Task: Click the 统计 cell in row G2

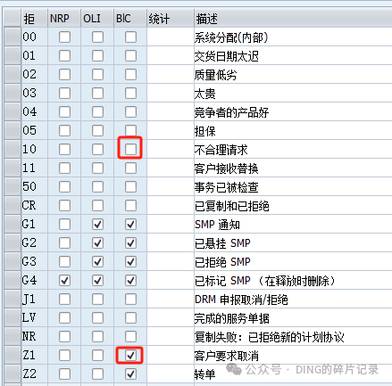Action: 171,242
